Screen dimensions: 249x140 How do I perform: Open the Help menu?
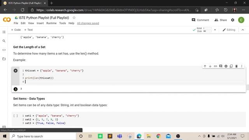(71, 23)
